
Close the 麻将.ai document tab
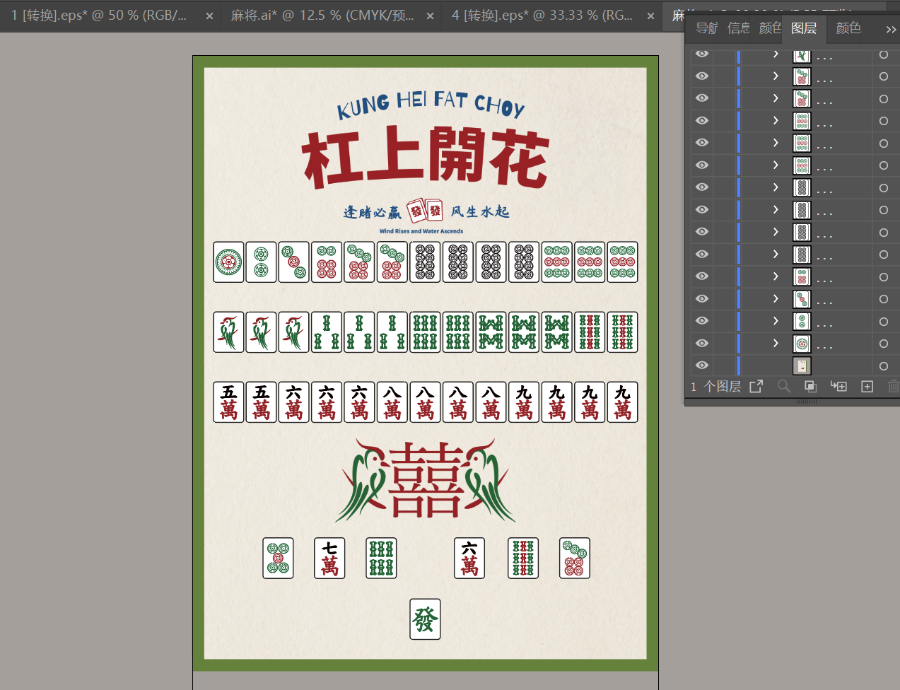click(430, 16)
